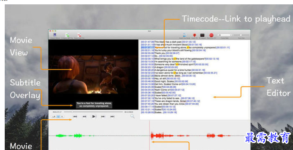Skip to the movie end

[112, 116]
